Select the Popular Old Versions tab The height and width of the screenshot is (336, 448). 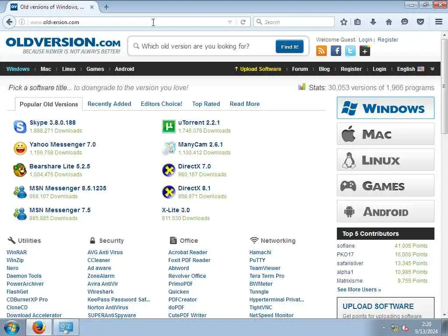49,104
